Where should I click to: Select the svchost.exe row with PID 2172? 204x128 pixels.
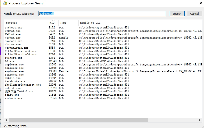tap(13, 27)
